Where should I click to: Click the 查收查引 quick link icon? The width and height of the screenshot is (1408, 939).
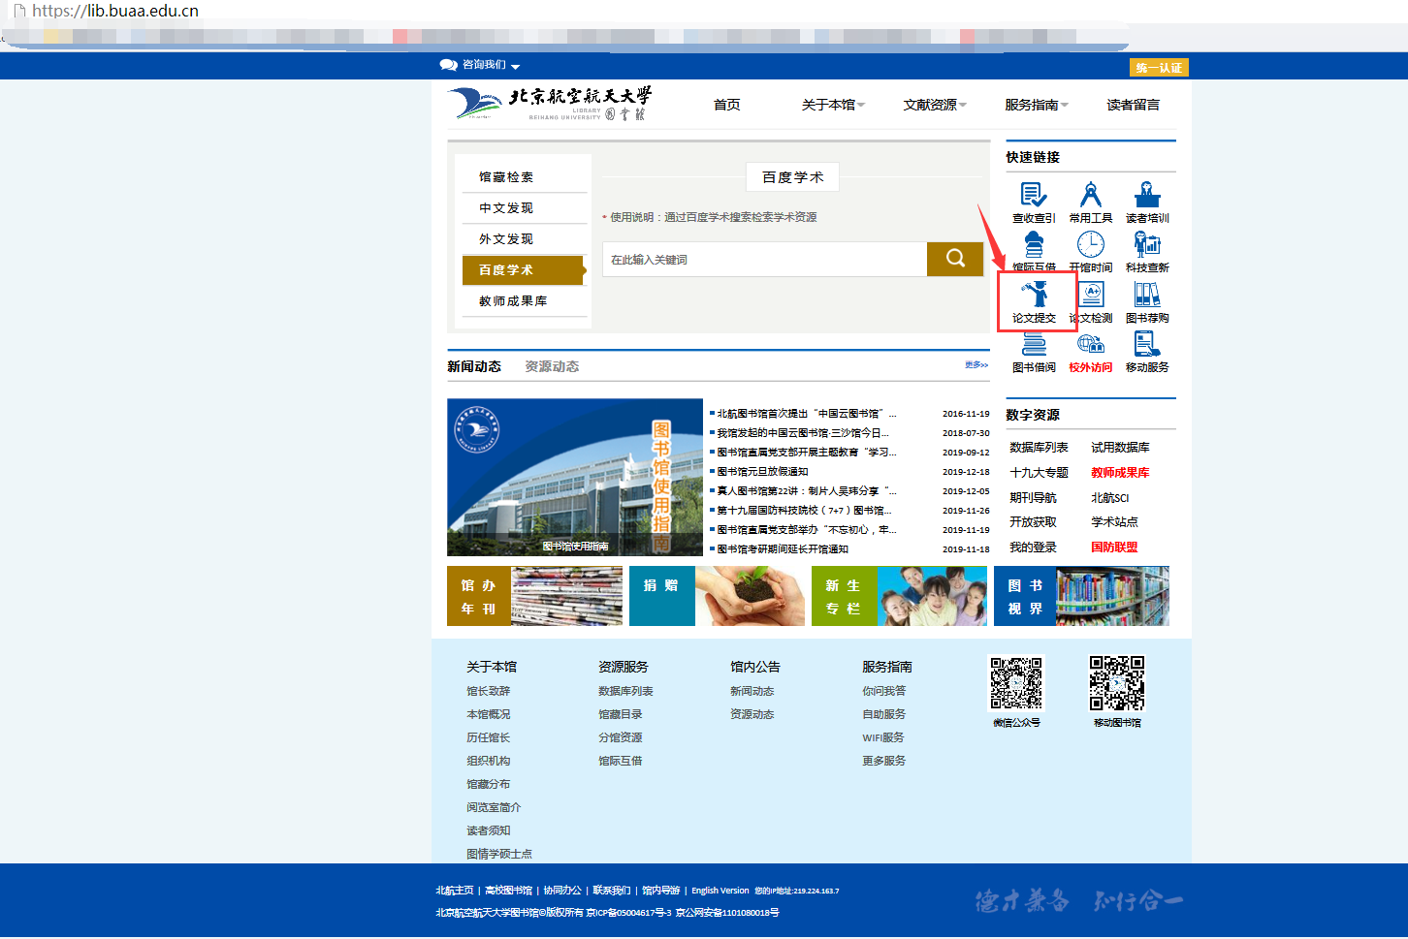pyautogui.click(x=1034, y=196)
